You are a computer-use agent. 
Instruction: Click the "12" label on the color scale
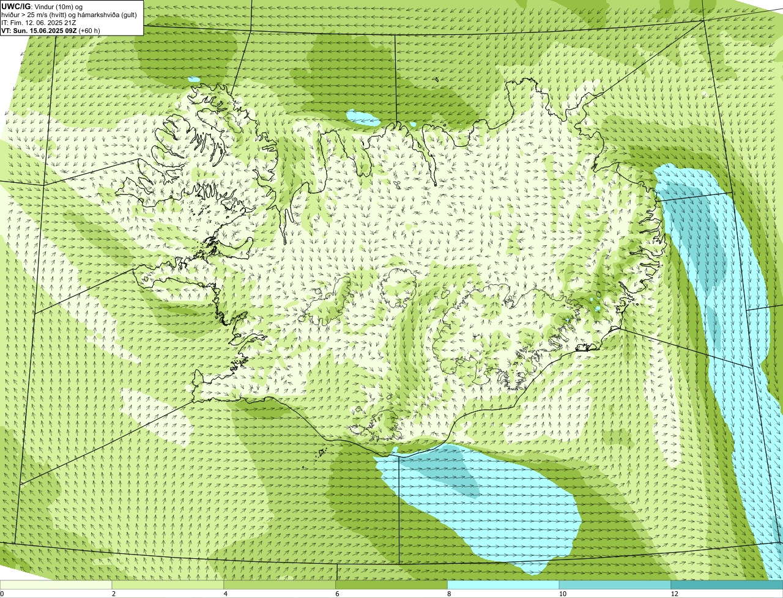(675, 594)
